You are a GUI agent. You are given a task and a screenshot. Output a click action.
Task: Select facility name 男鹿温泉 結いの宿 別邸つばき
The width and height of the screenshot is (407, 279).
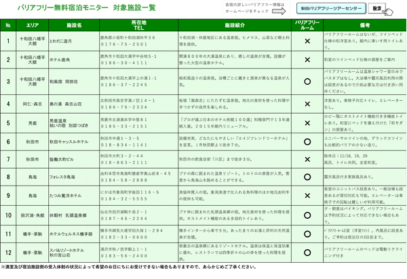69,123
